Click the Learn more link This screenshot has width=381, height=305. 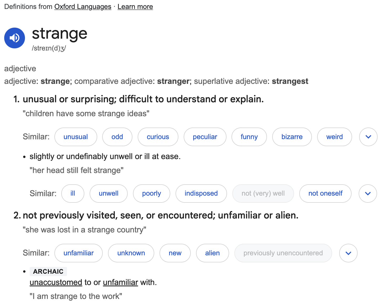135,6
